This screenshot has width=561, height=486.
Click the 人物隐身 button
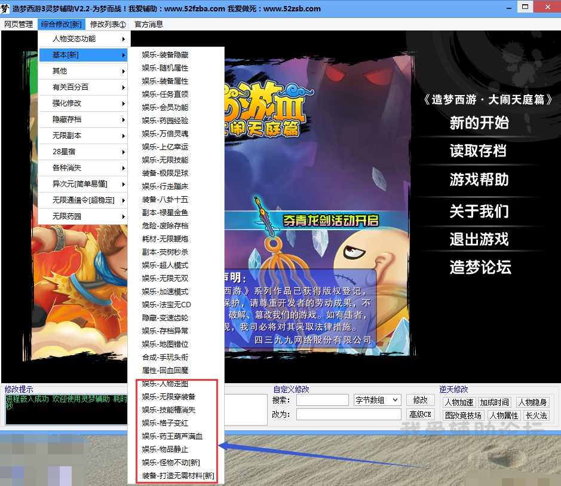[532, 402]
